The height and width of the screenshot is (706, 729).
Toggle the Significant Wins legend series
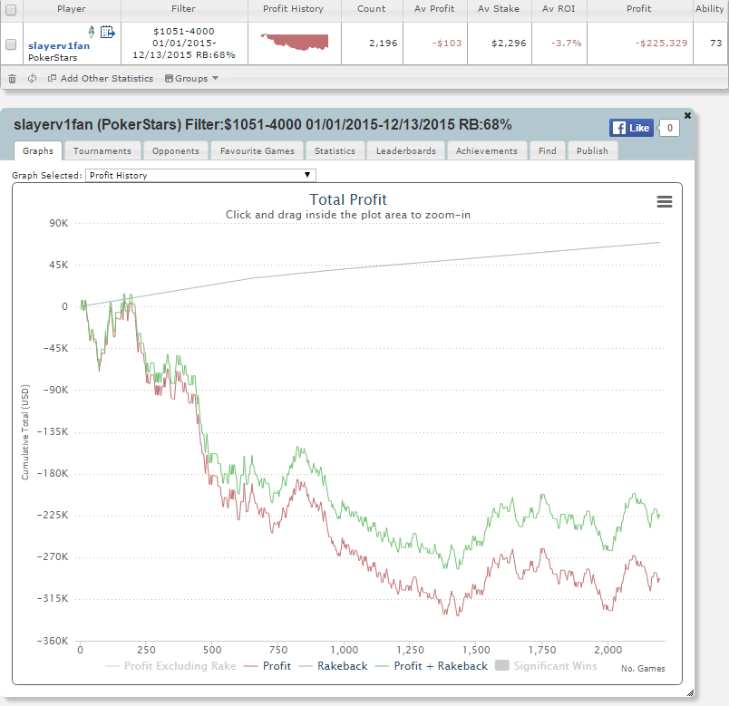[546, 666]
